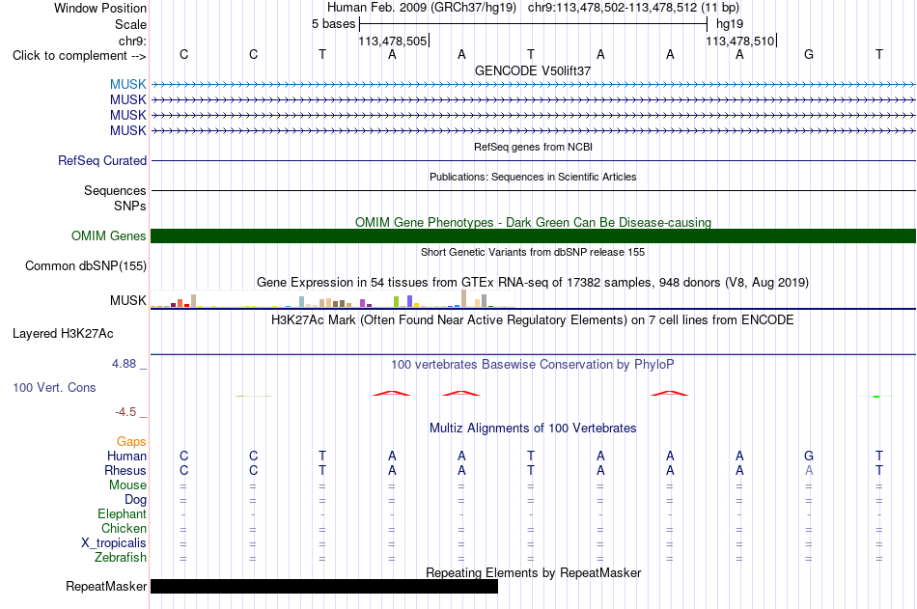The width and height of the screenshot is (917, 609).
Task: Click the G base in the complement sequence row
Action: pyautogui.click(x=809, y=54)
